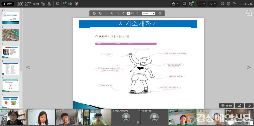The width and height of the screenshot is (254, 126).
Task: Click the document sharing icon with green badge
Action: (64, 4)
